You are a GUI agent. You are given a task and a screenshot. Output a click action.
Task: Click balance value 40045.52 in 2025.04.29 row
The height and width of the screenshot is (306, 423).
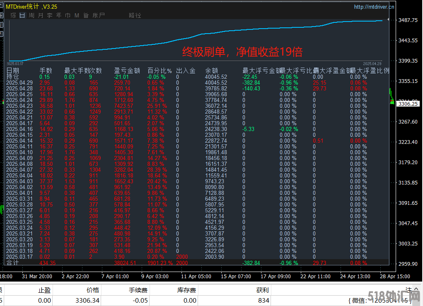[x=216, y=83]
